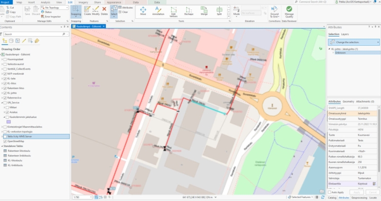Click Clear in the Selection group
The height and width of the screenshot is (201, 381).
[x=123, y=12]
